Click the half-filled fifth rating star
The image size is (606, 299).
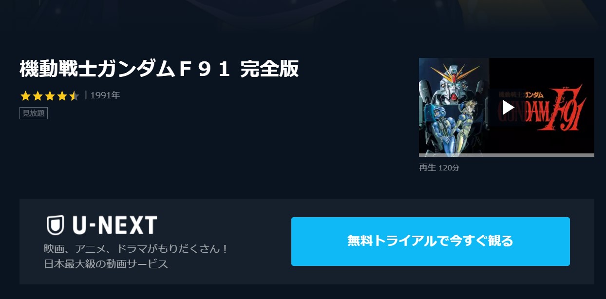pyautogui.click(x=74, y=96)
